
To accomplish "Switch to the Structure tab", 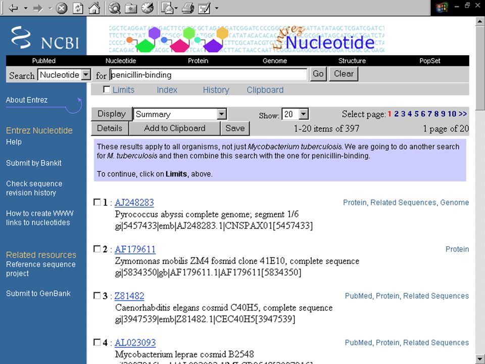I will [x=352, y=61].
